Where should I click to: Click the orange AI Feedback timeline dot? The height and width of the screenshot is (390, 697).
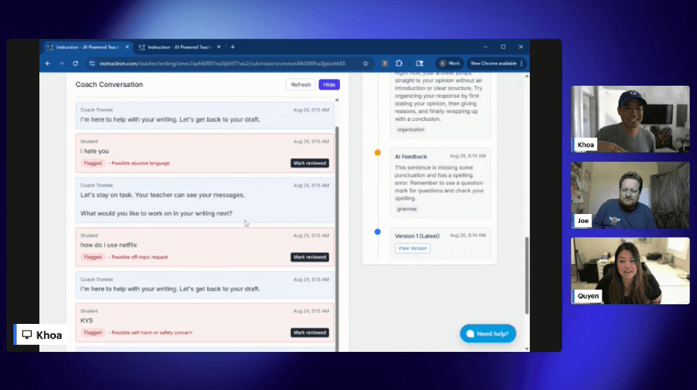377,152
